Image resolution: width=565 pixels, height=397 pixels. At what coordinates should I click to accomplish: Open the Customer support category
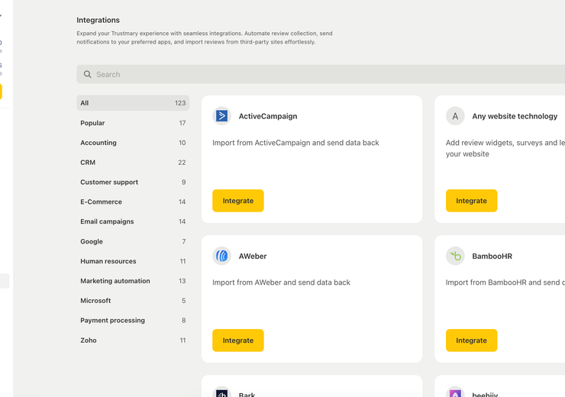pos(133,182)
